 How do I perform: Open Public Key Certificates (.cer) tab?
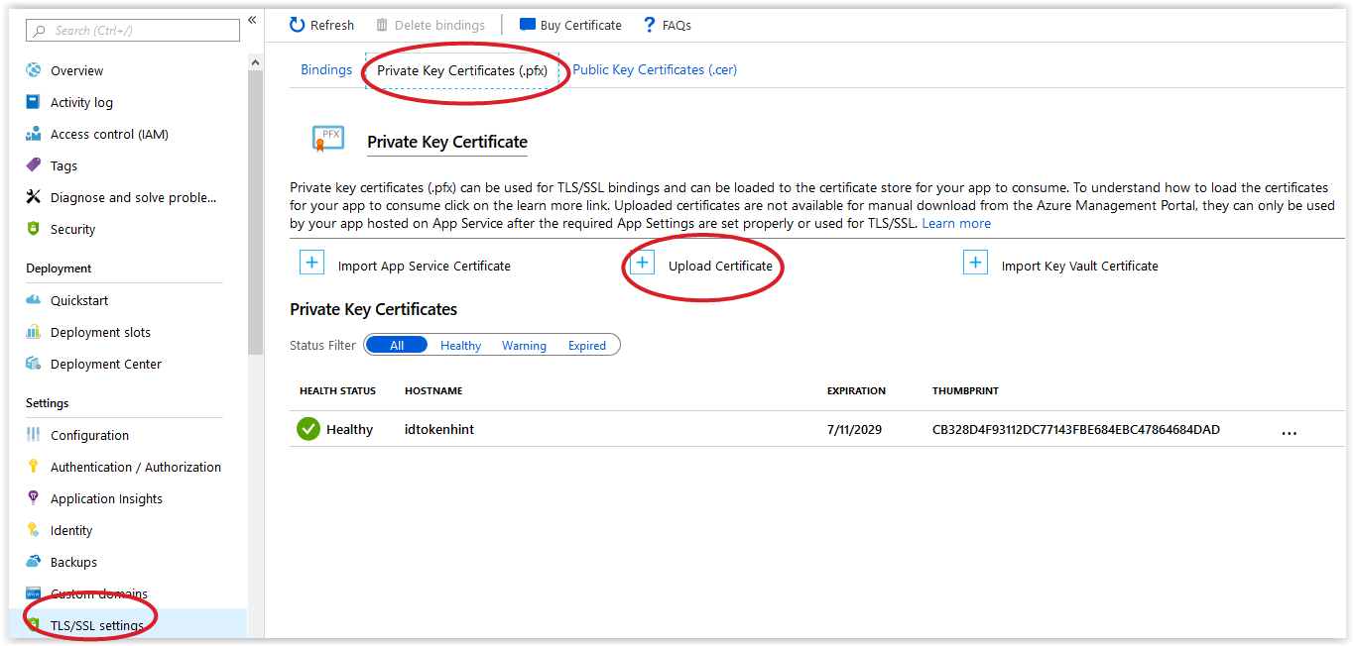coord(655,69)
